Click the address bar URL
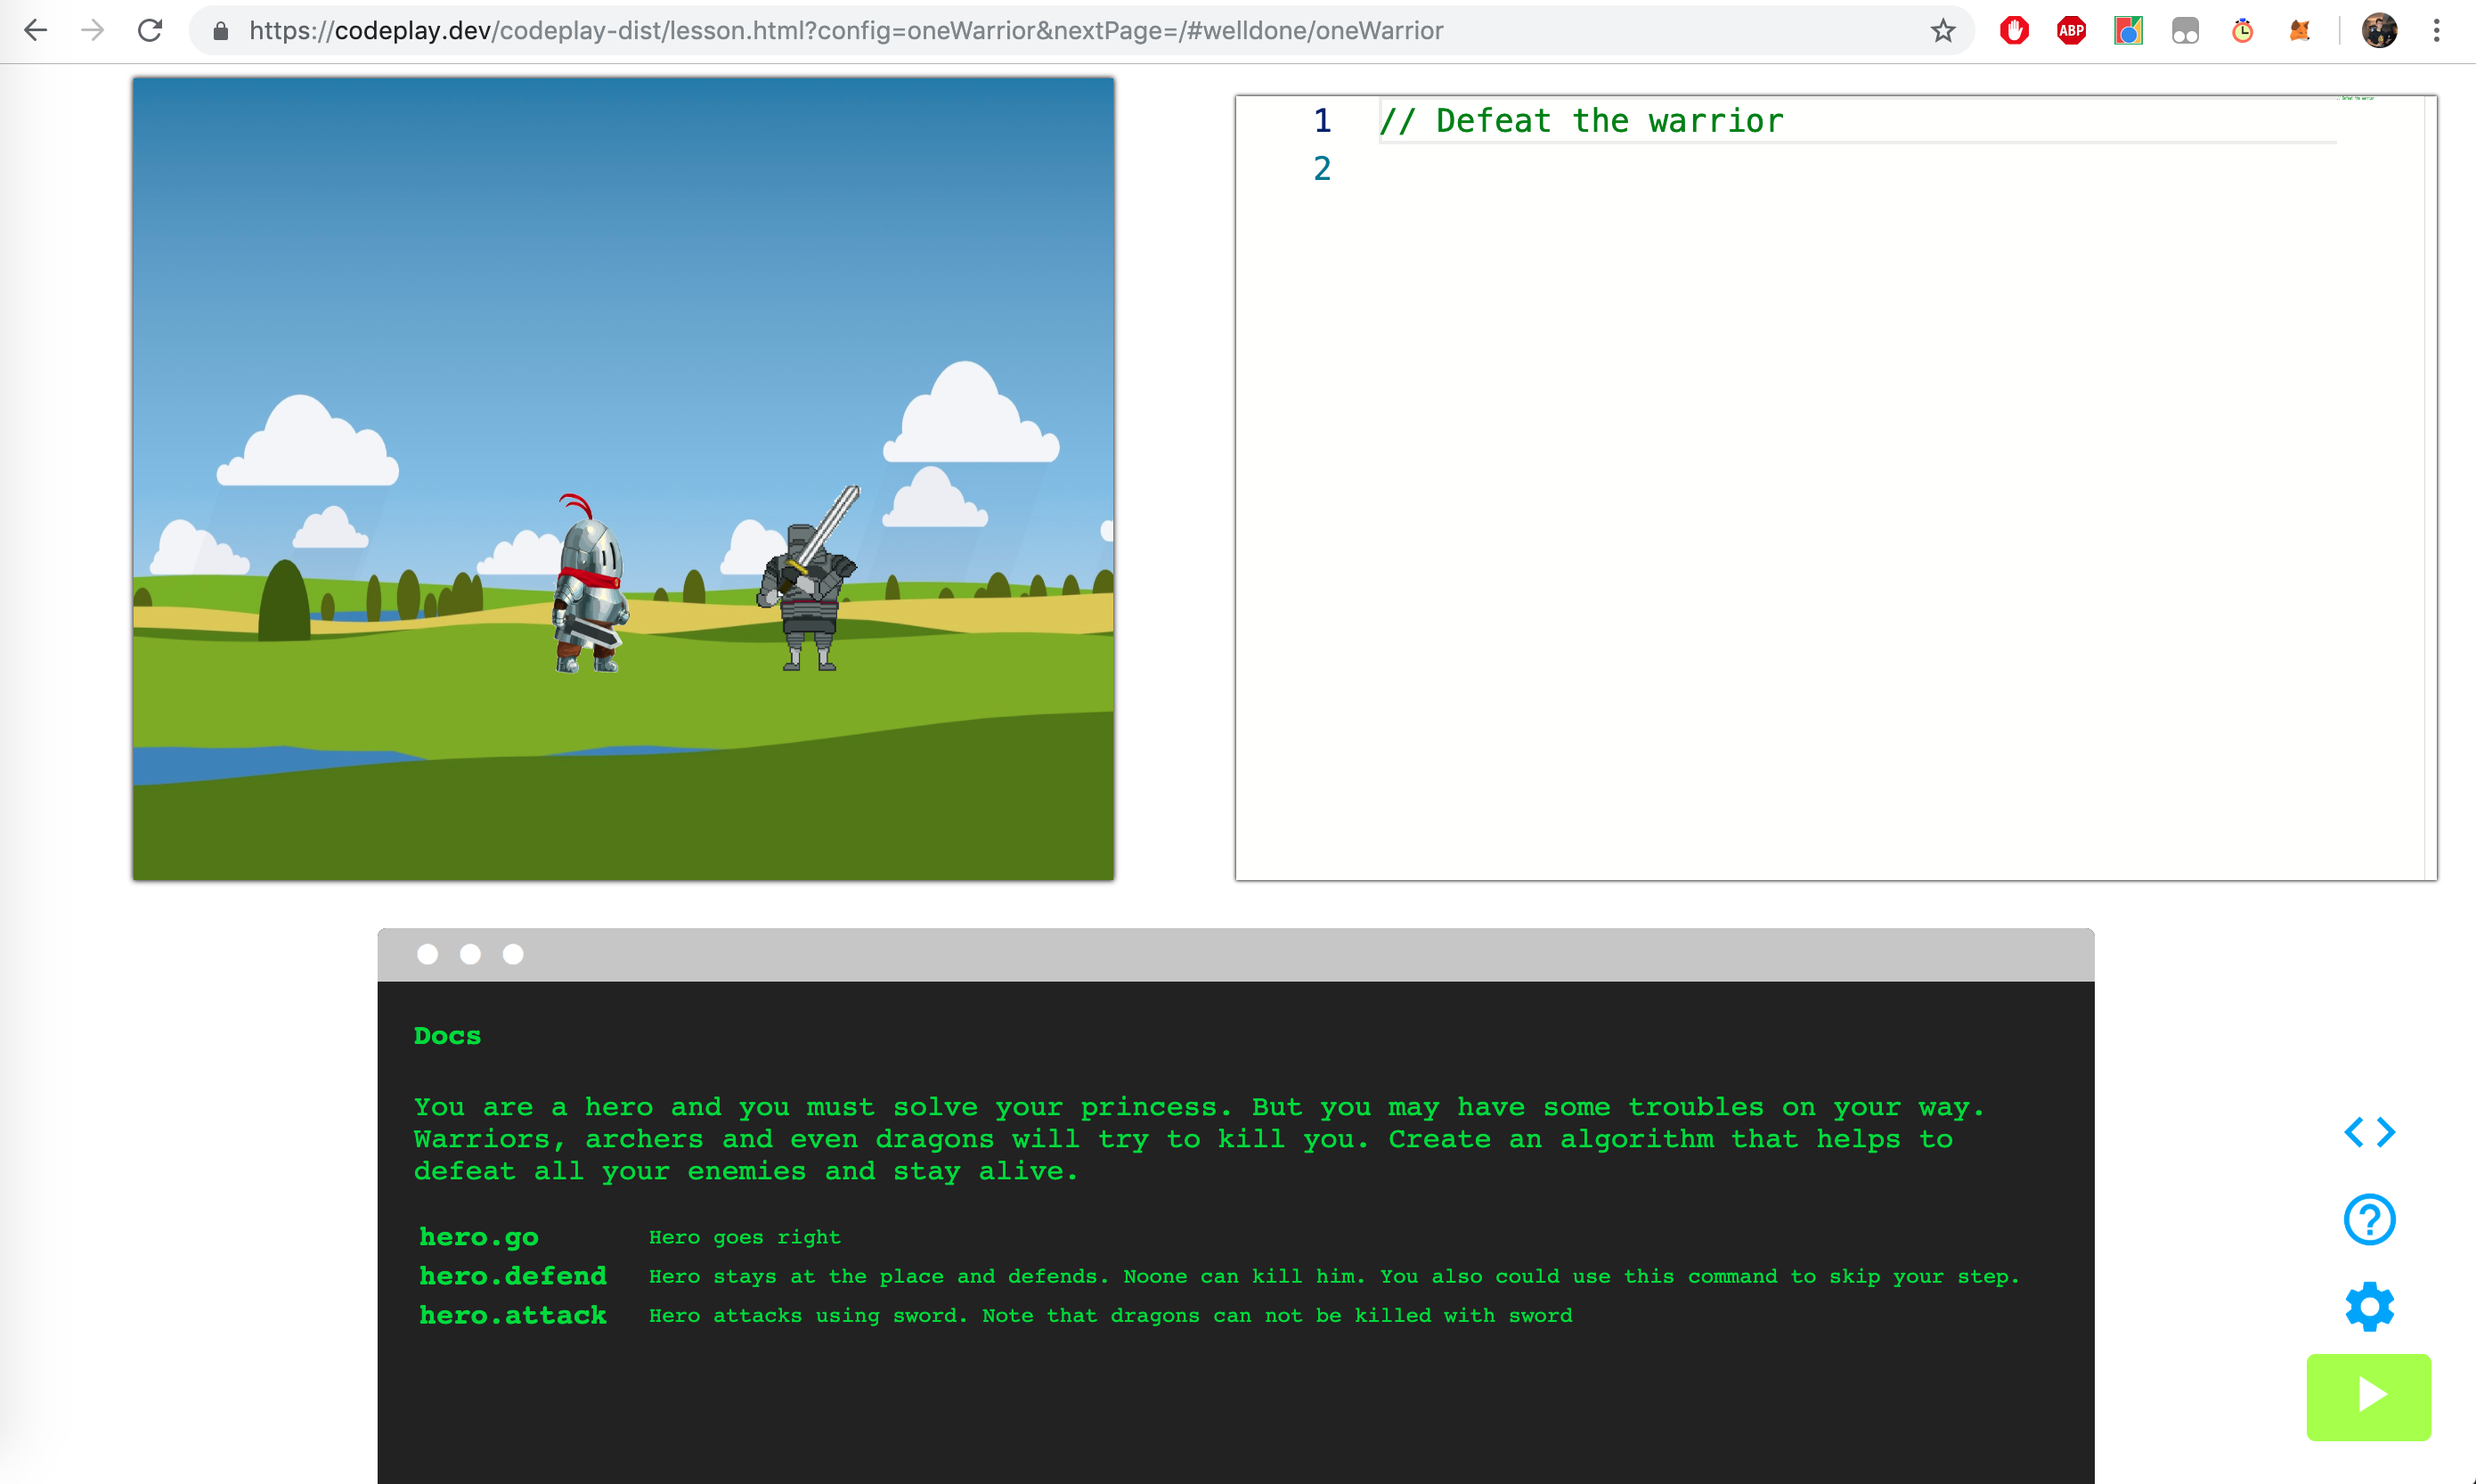The height and width of the screenshot is (1484, 2476). pyautogui.click(x=844, y=31)
